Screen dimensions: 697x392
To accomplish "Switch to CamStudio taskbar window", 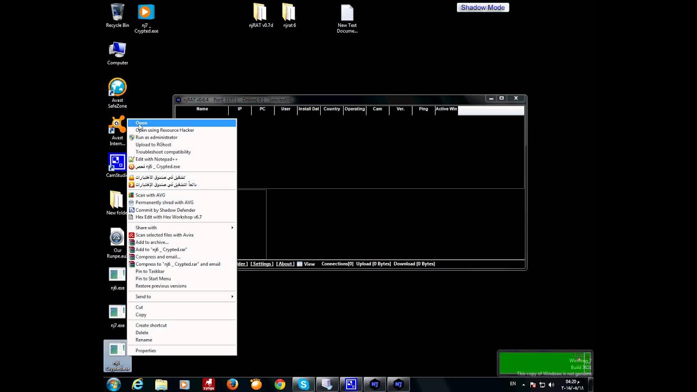I will click(x=351, y=384).
